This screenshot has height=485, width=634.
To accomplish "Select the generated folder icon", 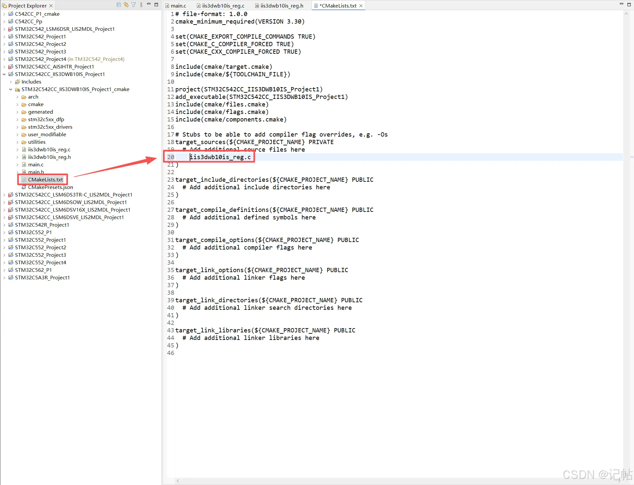I will pyautogui.click(x=24, y=112).
